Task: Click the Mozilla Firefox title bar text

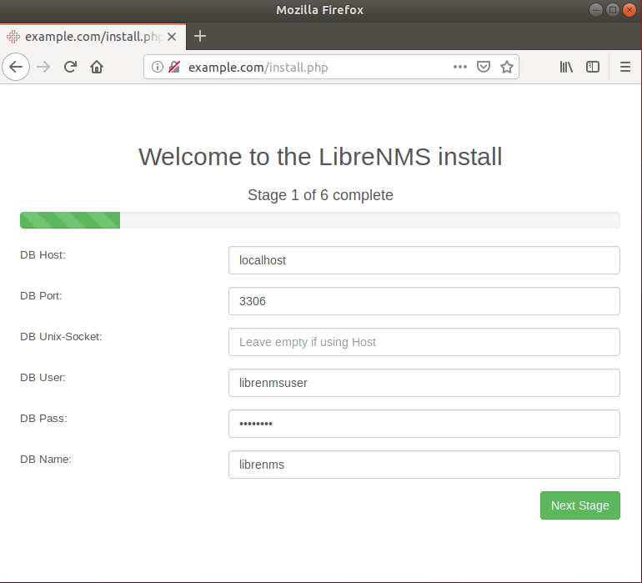Action: (320, 10)
